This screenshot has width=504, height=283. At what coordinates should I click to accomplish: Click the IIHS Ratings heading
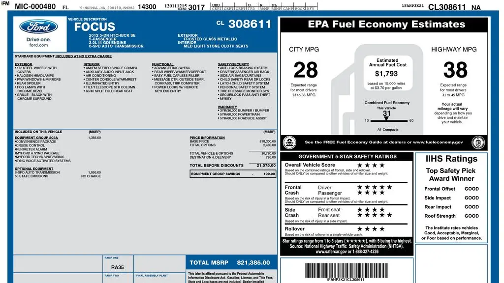[x=451, y=159]
